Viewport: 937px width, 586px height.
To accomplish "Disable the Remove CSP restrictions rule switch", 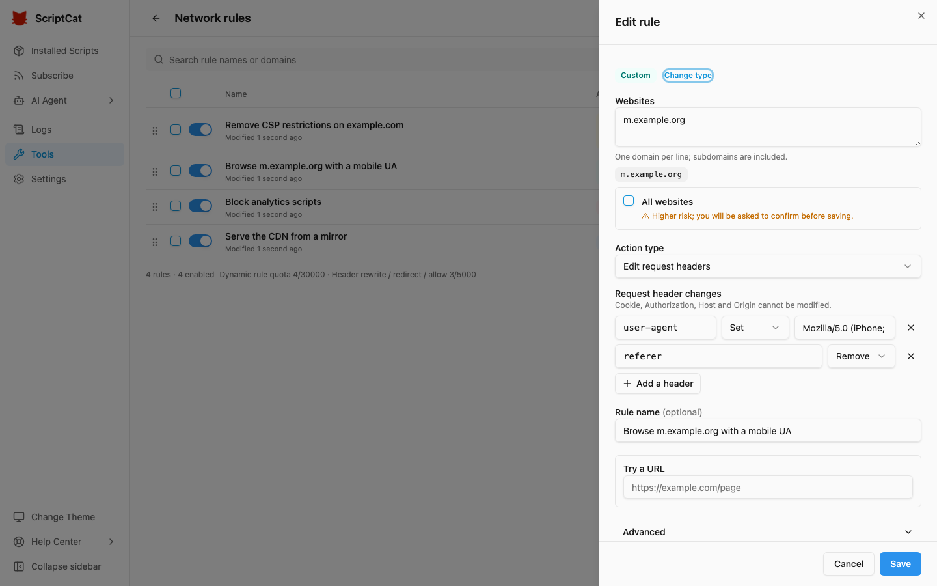I will pyautogui.click(x=200, y=130).
